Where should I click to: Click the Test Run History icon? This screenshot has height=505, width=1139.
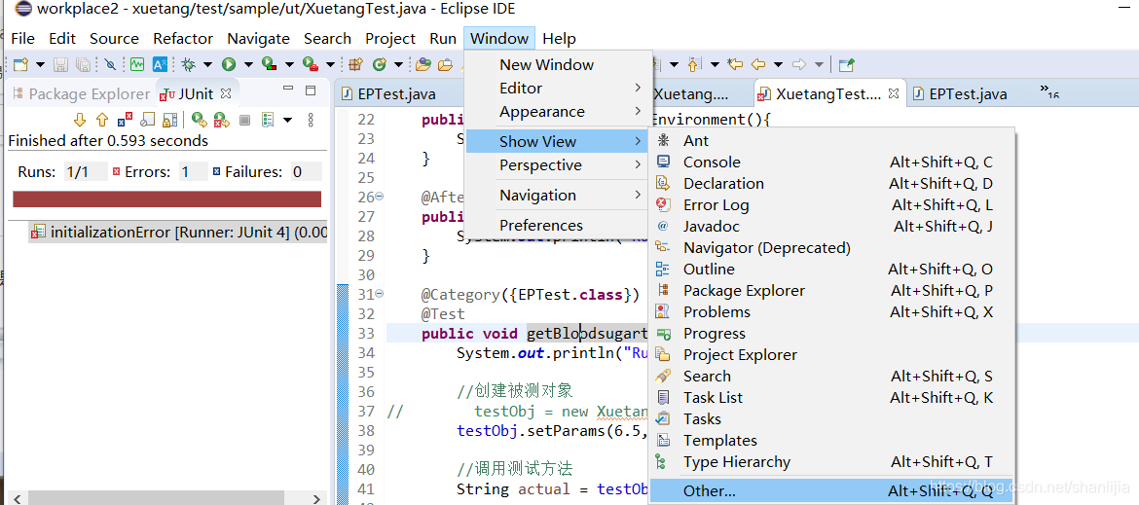268,120
